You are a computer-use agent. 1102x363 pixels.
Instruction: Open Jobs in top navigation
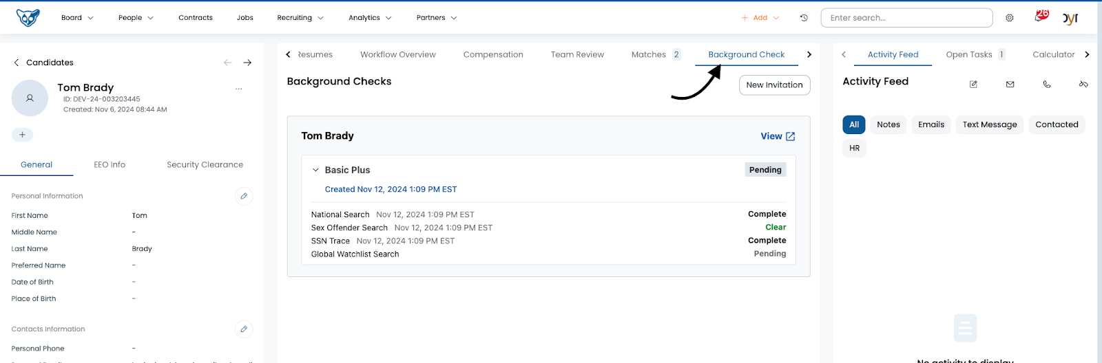[245, 18]
